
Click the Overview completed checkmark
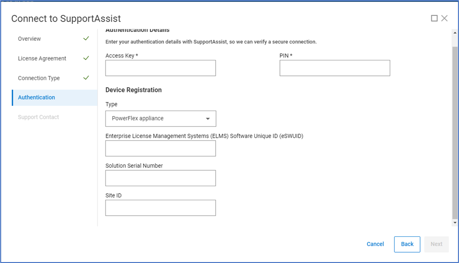click(x=86, y=38)
